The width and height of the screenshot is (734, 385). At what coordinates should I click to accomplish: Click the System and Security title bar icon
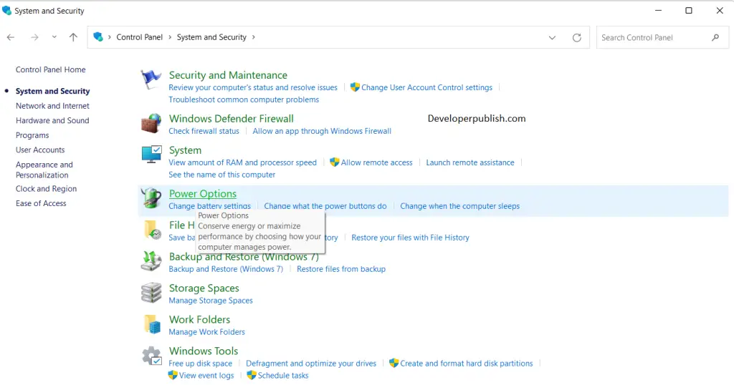click(x=6, y=10)
